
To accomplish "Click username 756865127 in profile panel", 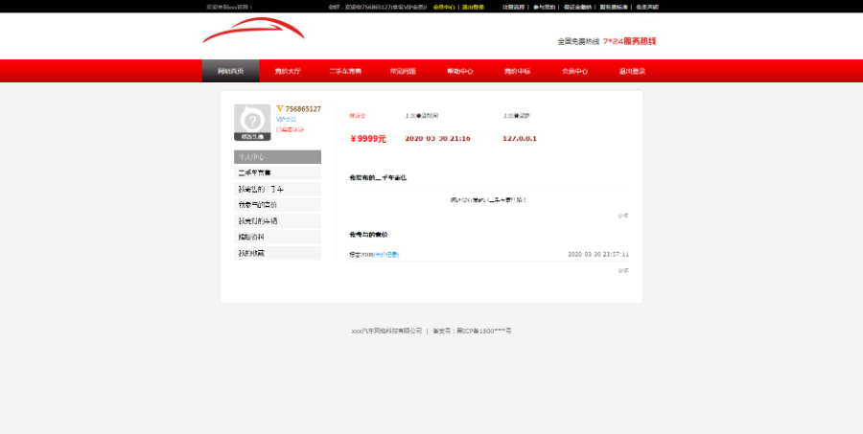I will pyautogui.click(x=303, y=109).
